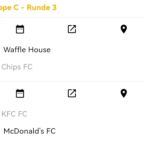This screenshot has width=144, height=144.
Task: Share the McDonald's FC match externally
Action: pyautogui.click(x=72, y=93)
